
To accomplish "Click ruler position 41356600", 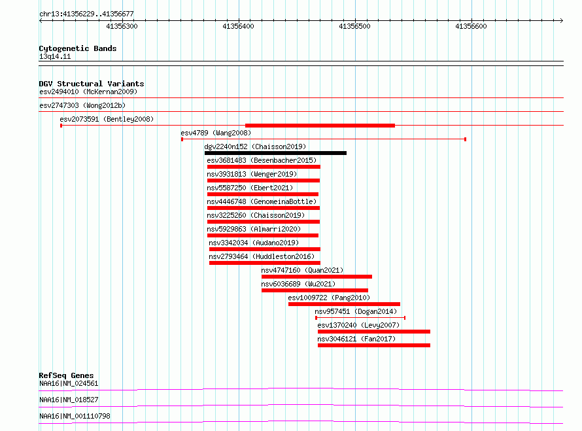I will point(471,26).
